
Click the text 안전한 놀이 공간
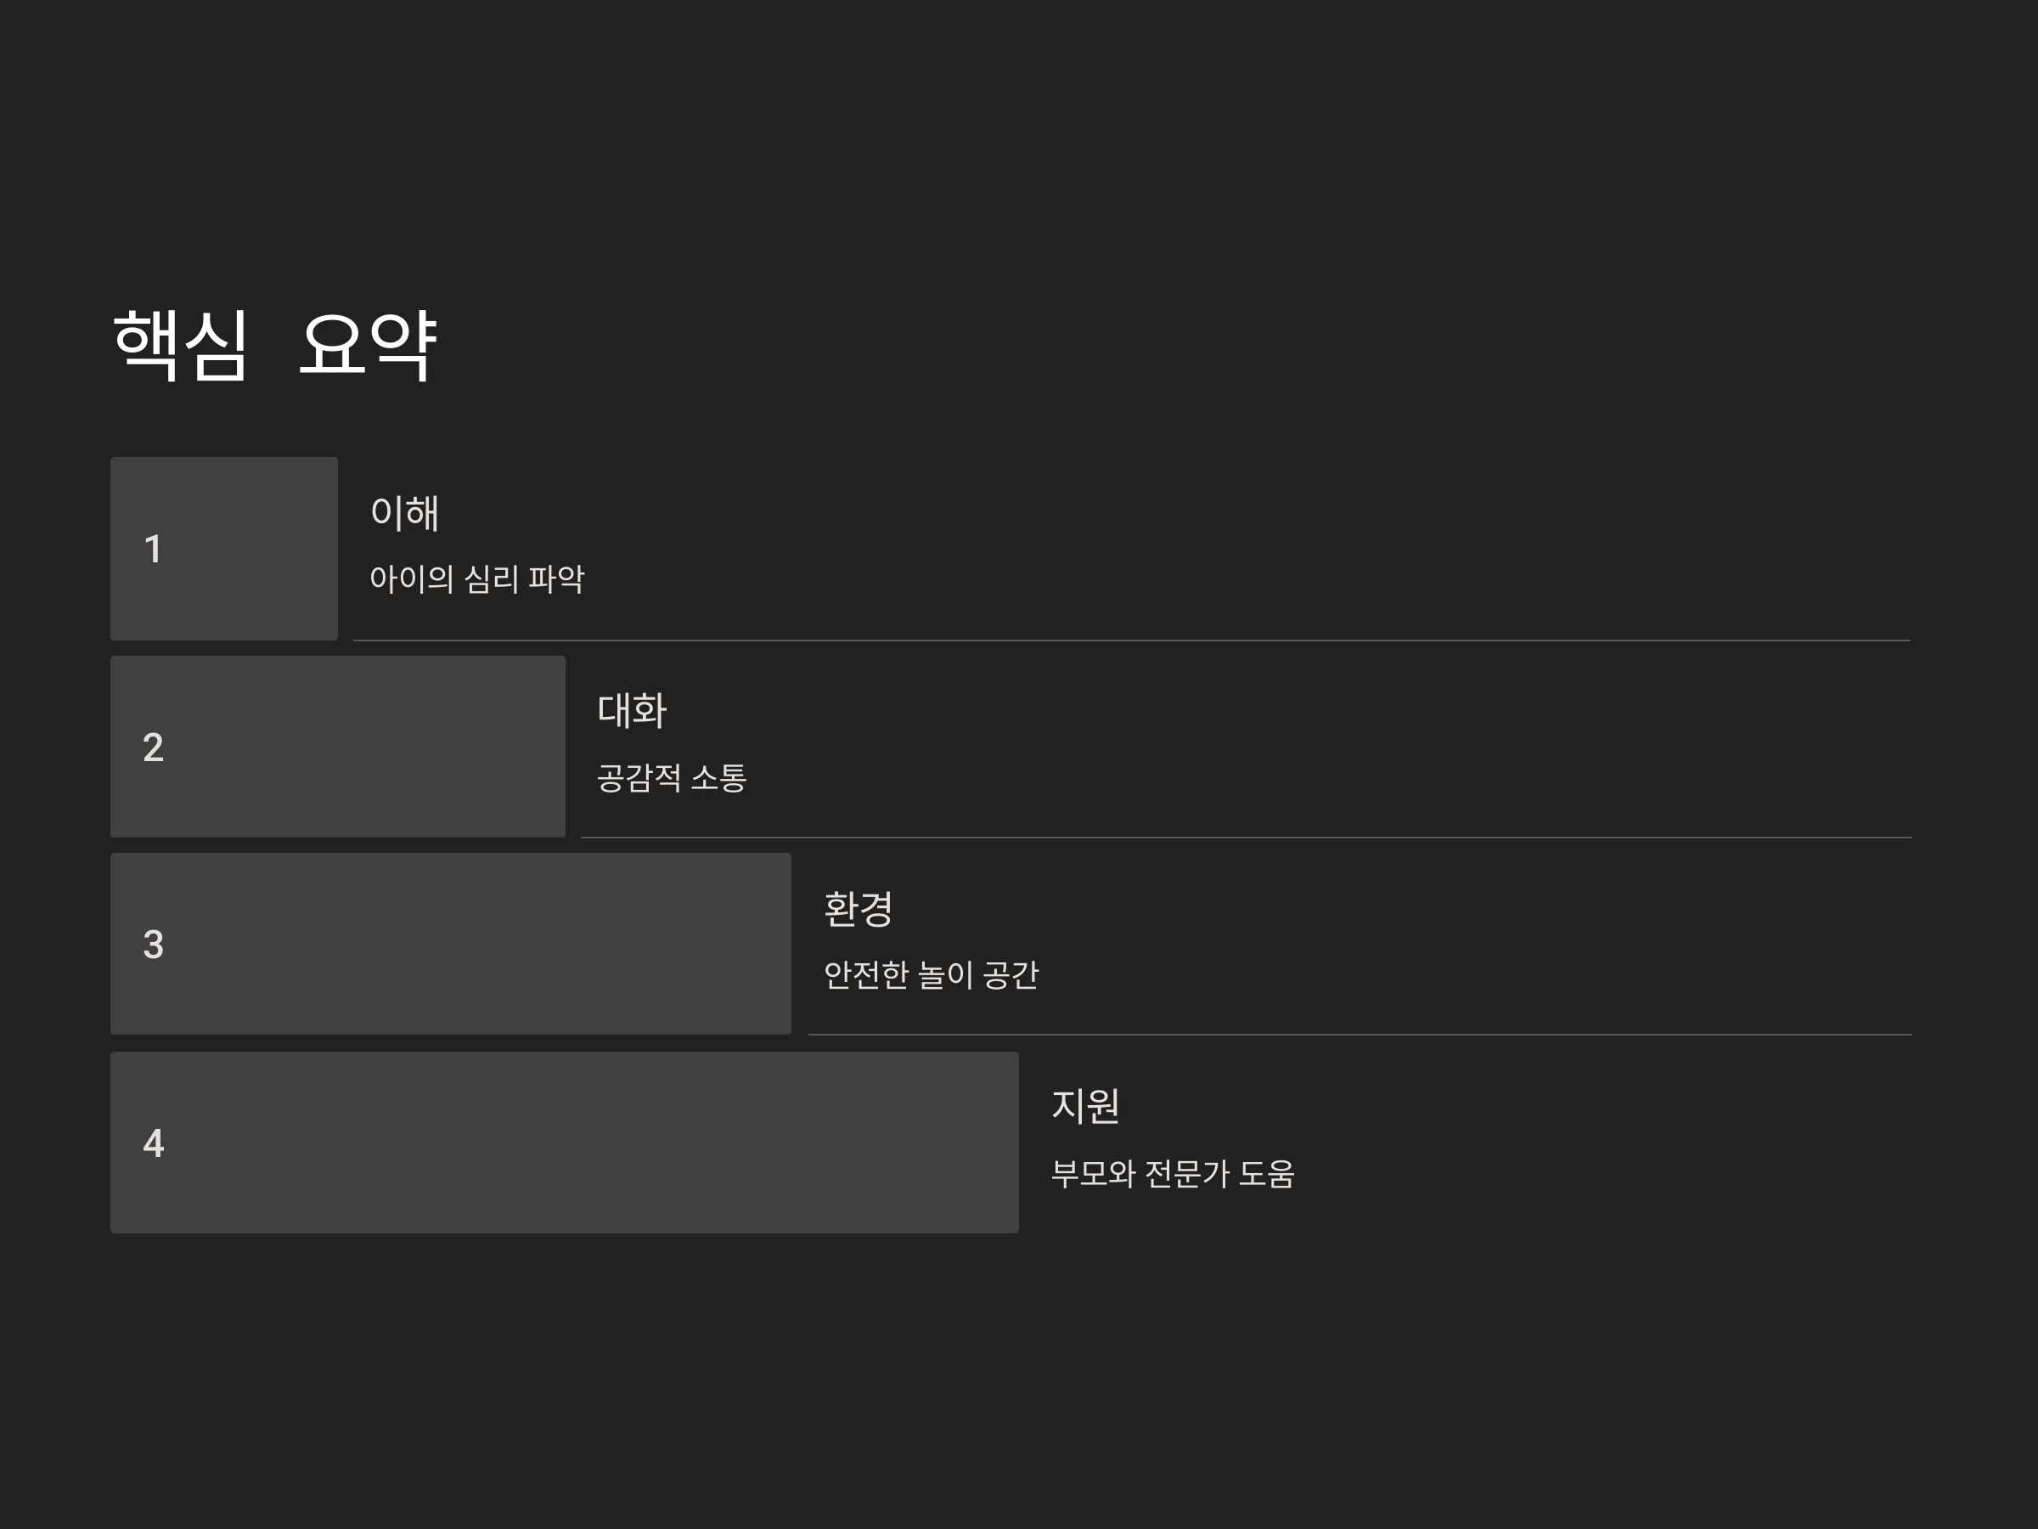932,975
